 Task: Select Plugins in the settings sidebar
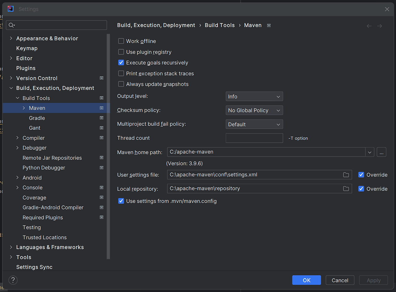coord(26,68)
